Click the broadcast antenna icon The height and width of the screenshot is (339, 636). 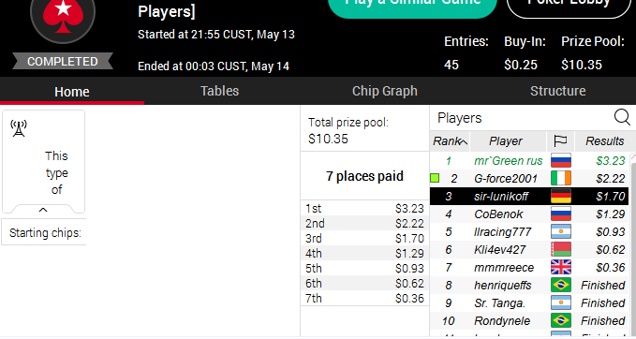[19, 128]
